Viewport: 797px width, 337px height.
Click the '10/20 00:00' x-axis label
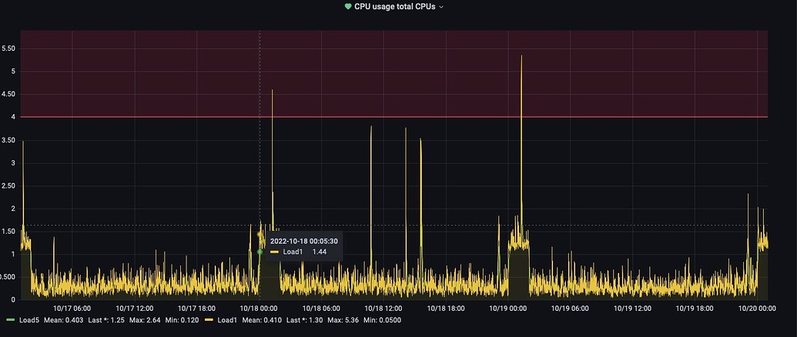(757, 308)
